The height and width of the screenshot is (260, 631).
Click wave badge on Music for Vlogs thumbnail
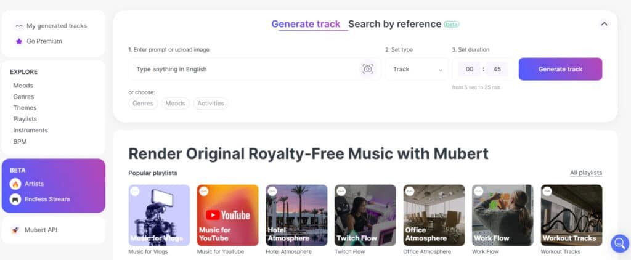(x=135, y=191)
